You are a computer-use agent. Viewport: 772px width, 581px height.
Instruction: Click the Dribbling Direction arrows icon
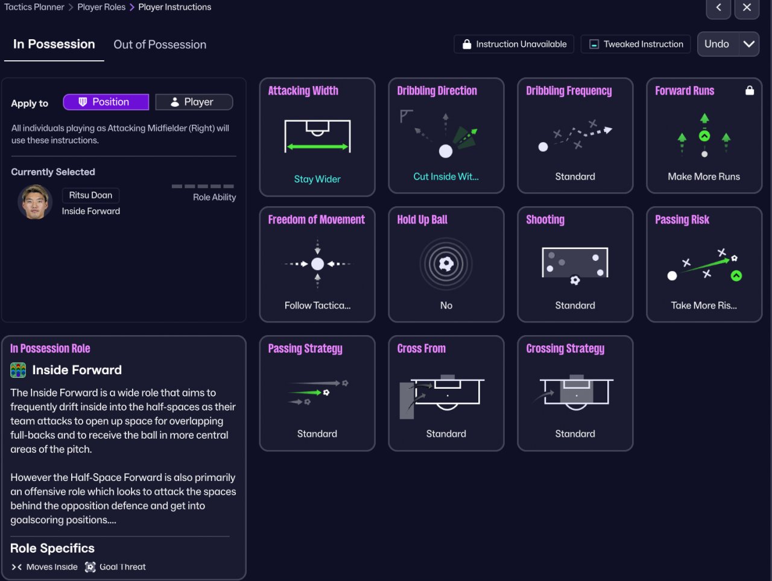(439, 134)
